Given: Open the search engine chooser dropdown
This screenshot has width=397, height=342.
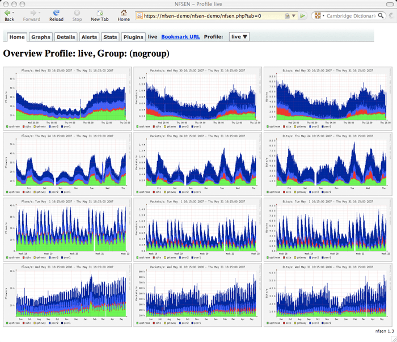Looking at the screenshot, I should 323,16.
